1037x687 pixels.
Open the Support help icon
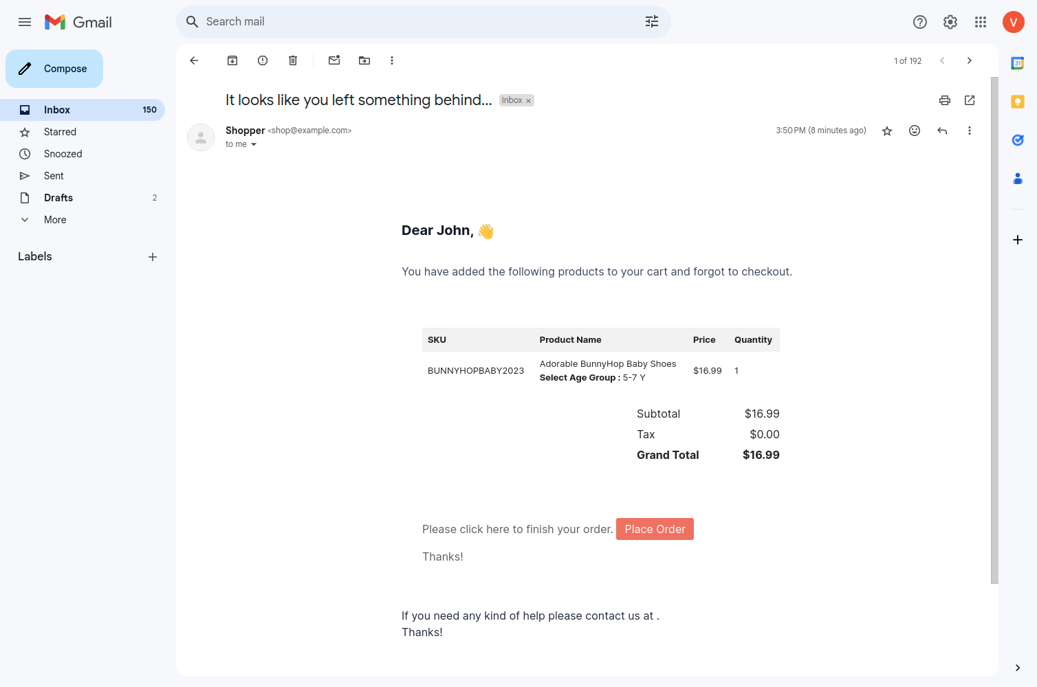click(x=920, y=22)
